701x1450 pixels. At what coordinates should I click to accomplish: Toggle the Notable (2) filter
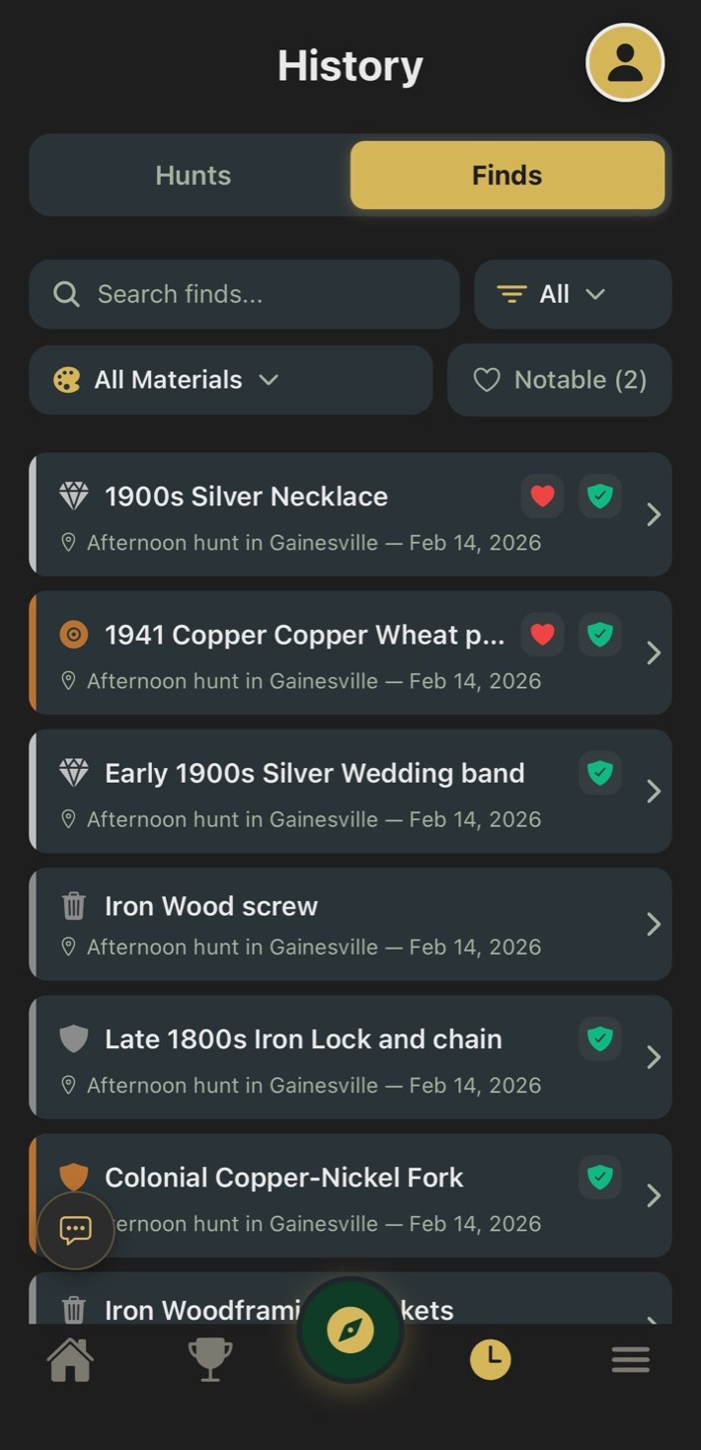pyautogui.click(x=559, y=380)
